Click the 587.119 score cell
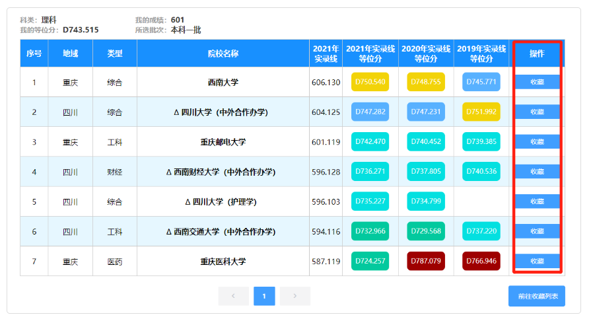This screenshot has height=327, width=595. [326, 262]
